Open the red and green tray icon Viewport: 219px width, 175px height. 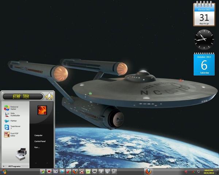click(x=193, y=172)
